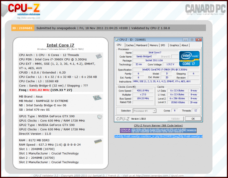
Task: Click the Ext. Model value 2D
Action: [x=167, y=78]
